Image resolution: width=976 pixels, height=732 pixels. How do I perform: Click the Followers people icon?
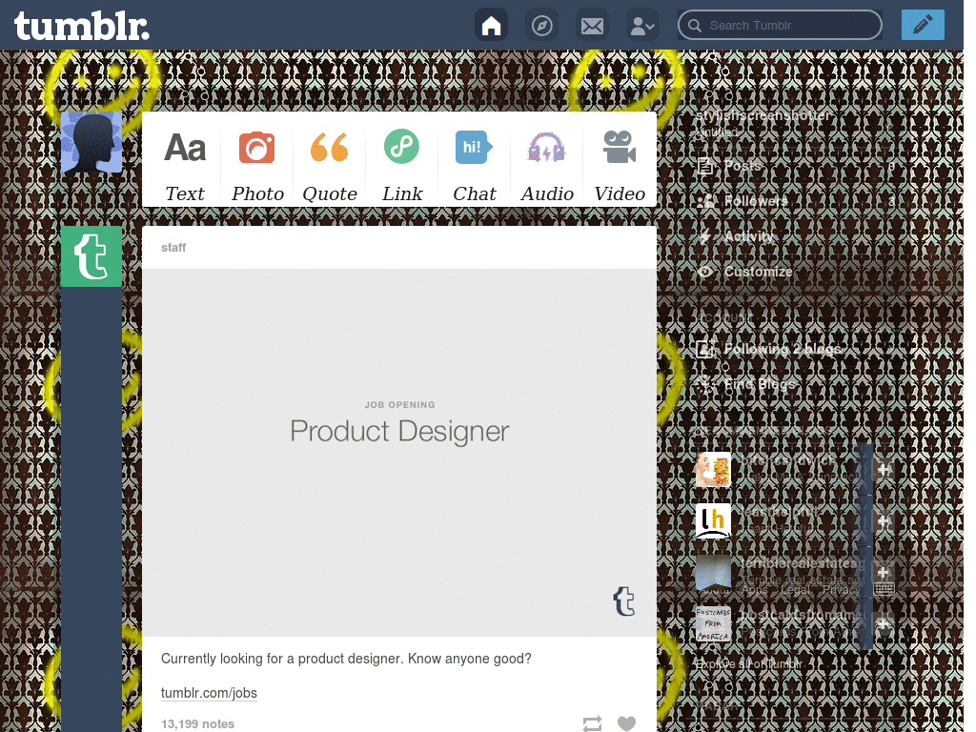[x=705, y=201]
